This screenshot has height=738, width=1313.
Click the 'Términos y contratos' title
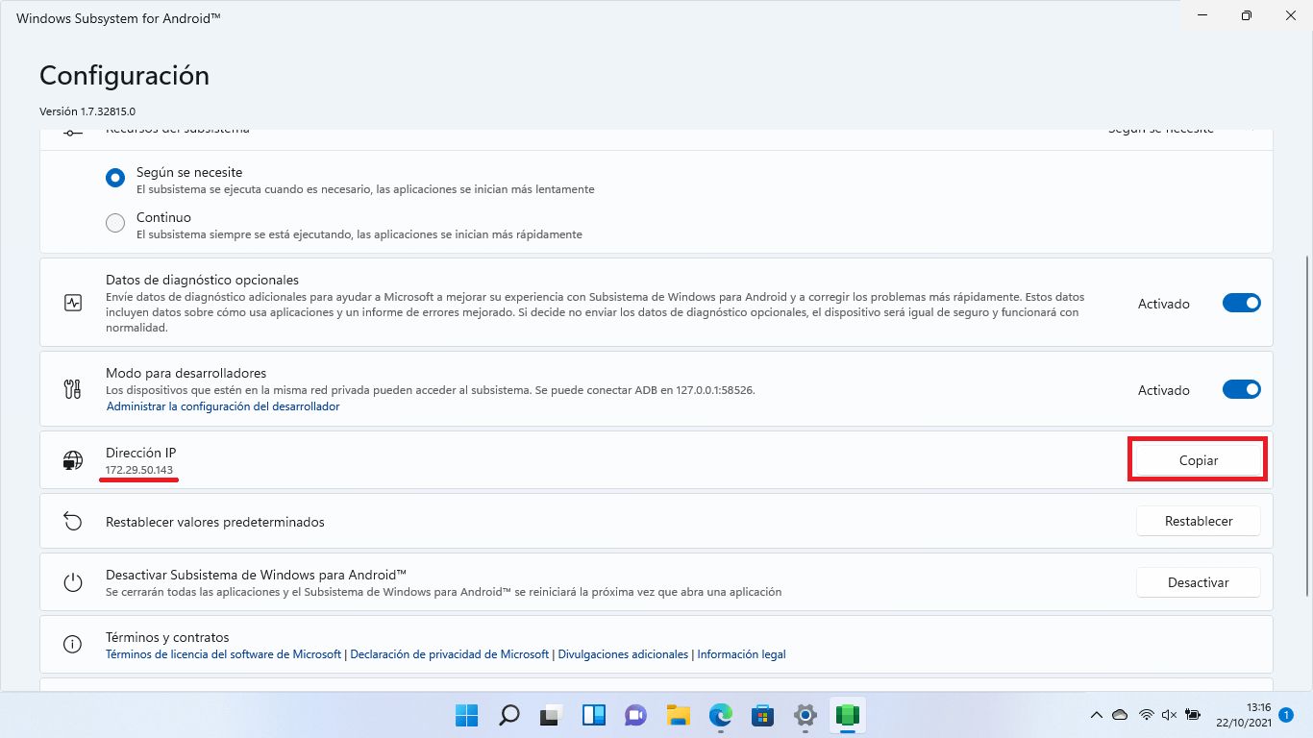pyautogui.click(x=167, y=637)
